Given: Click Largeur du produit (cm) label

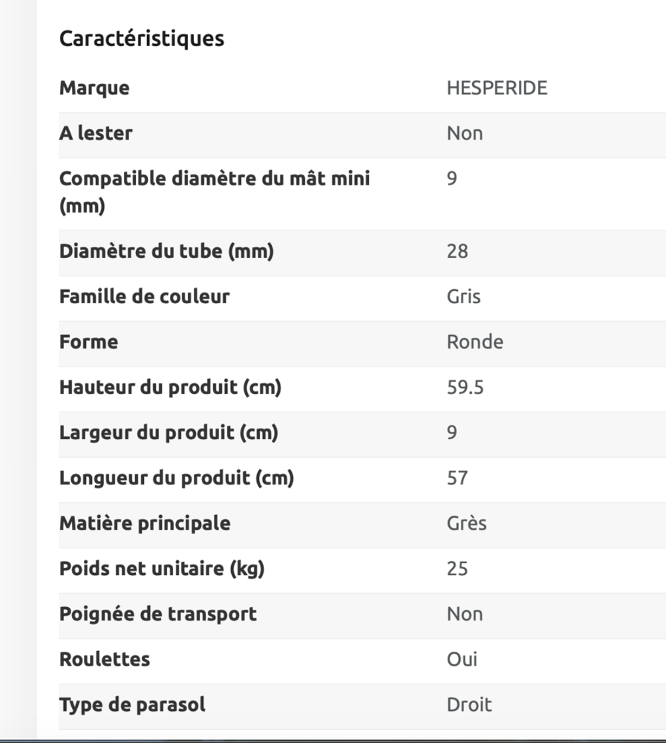Looking at the screenshot, I should 168,432.
